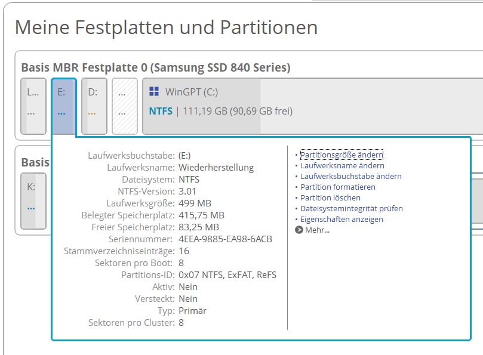Click the orange dots on partition D:
Screen dimensions: 483x355
point(91,112)
